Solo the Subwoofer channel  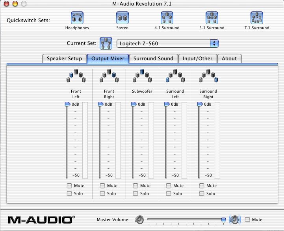(x=136, y=194)
